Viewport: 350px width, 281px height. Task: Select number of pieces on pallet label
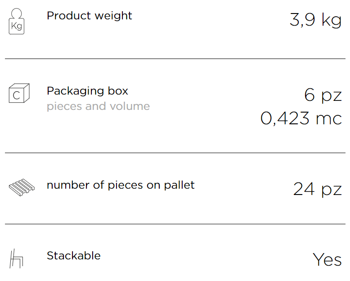pos(121,186)
